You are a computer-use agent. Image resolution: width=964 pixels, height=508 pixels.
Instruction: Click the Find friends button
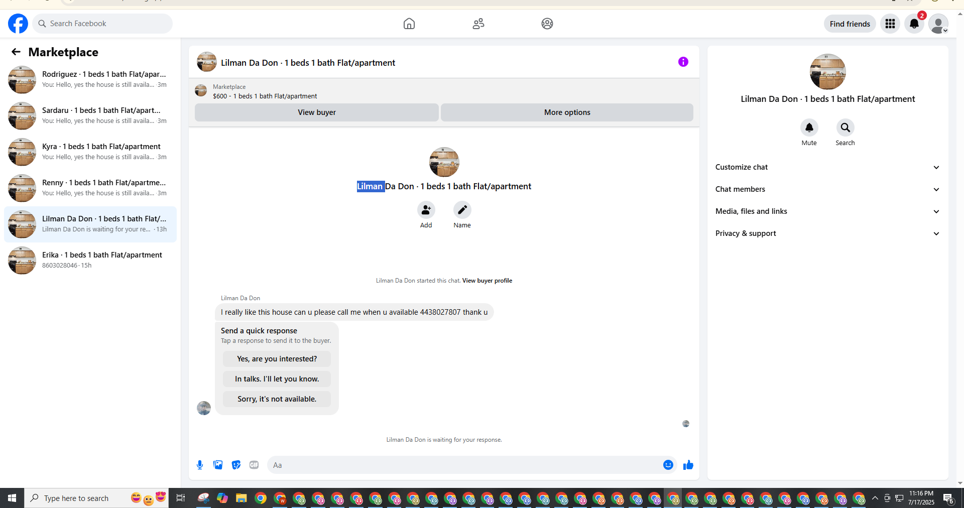850,24
